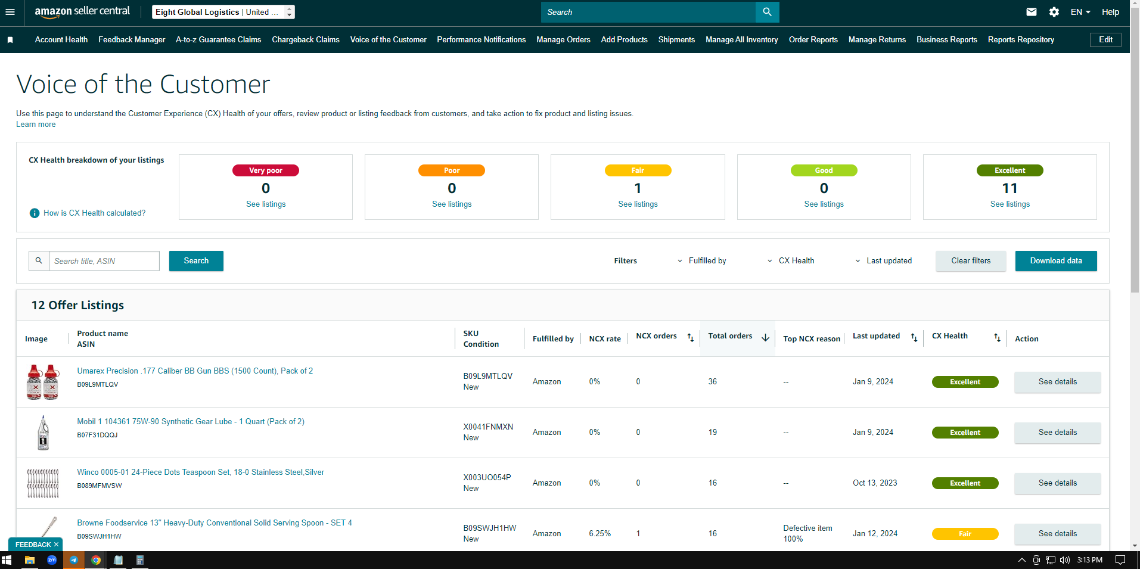Click the orange Poor health badge
Image resolution: width=1140 pixels, height=569 pixels.
452,170
